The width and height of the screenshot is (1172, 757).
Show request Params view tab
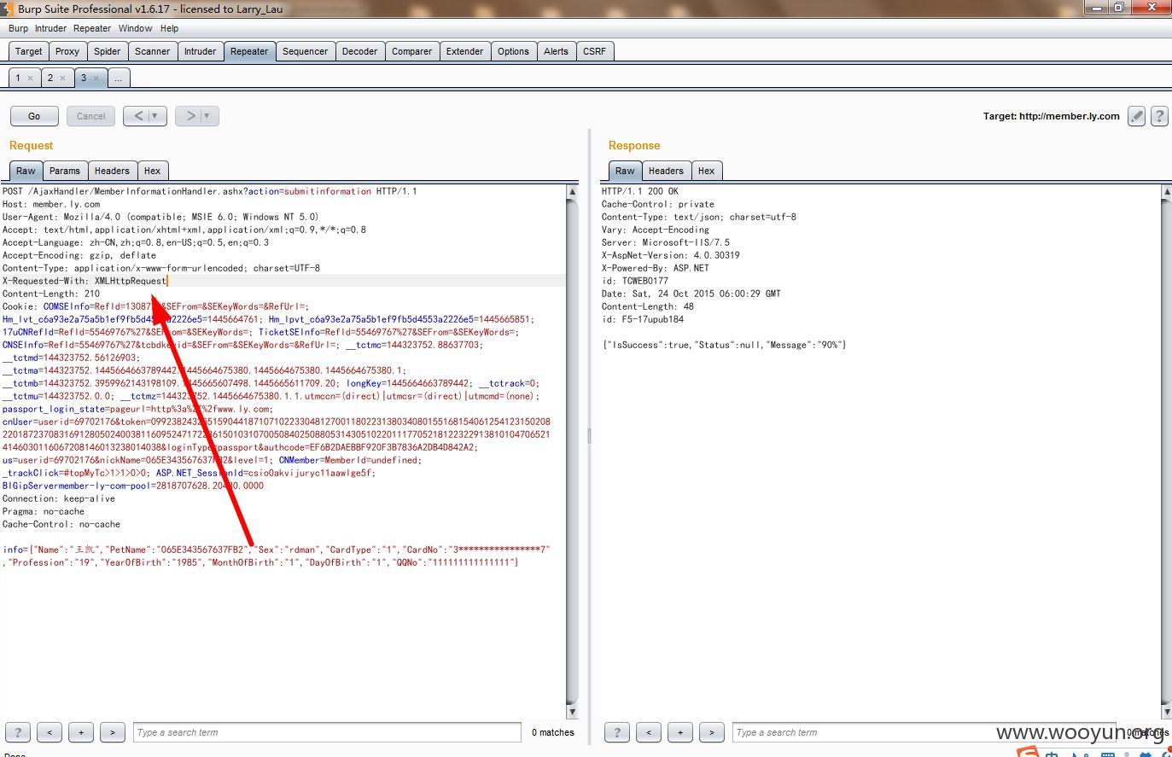[x=64, y=171]
